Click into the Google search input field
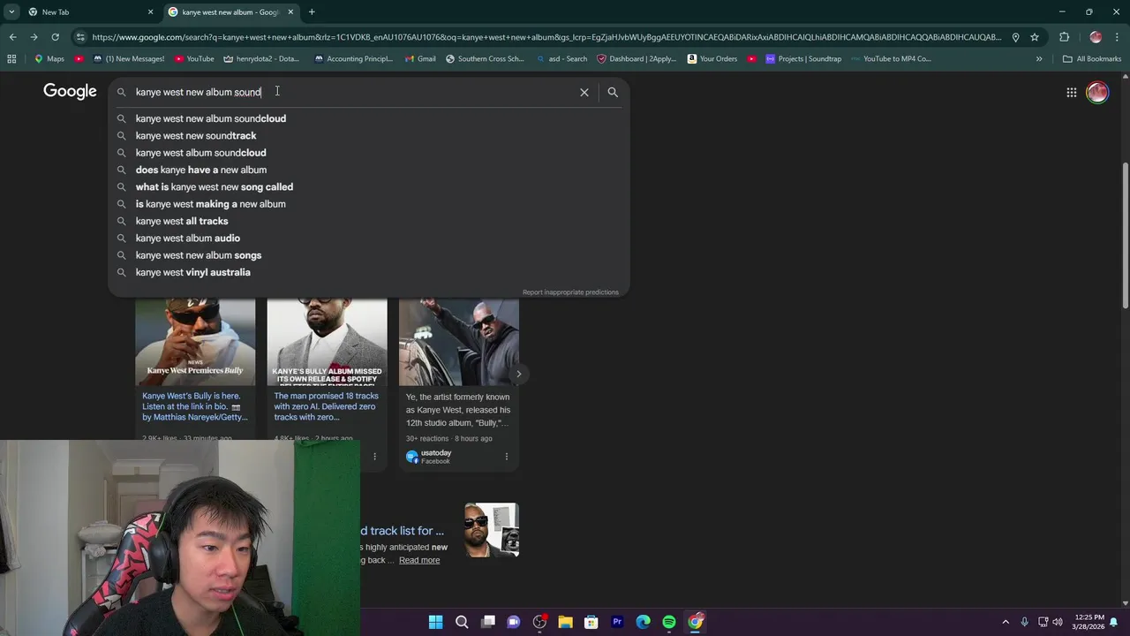 coord(353,92)
